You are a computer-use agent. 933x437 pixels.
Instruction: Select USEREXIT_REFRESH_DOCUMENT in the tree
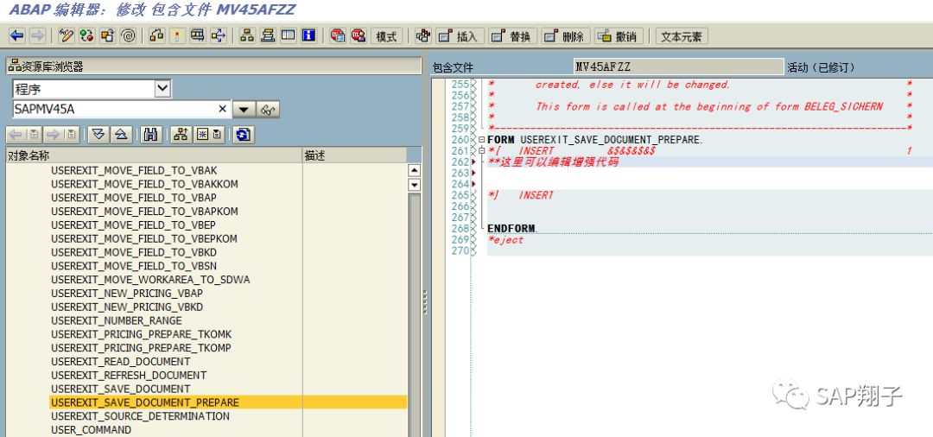(x=129, y=375)
